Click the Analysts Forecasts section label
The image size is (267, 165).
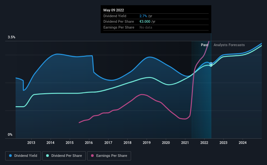[x=229, y=45]
